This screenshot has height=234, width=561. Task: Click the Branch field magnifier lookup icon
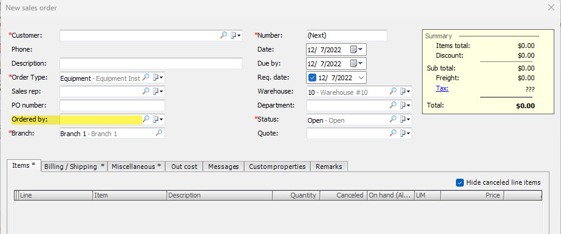(x=159, y=133)
